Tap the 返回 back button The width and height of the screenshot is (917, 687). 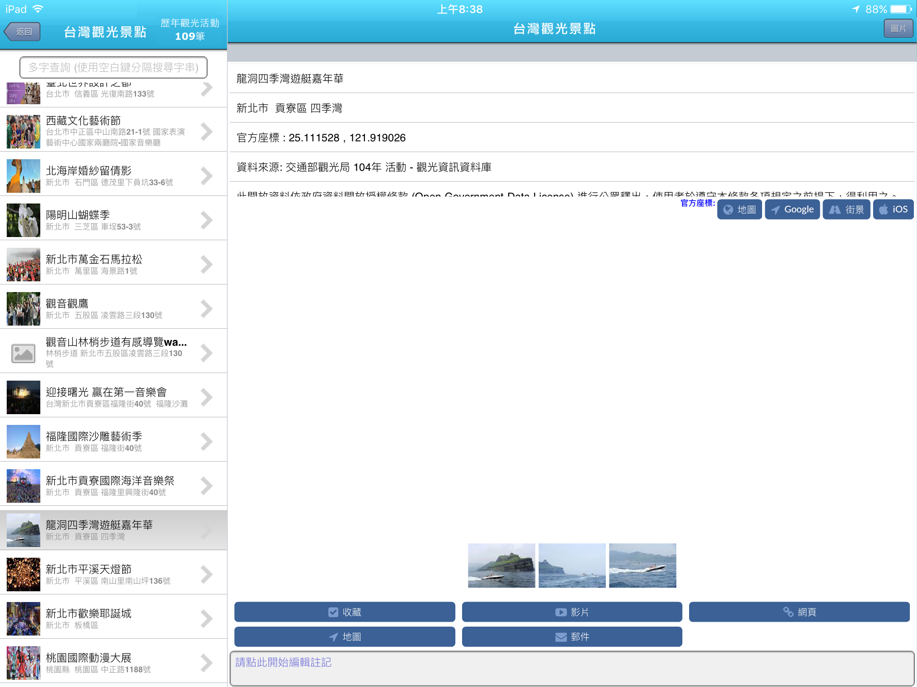point(22,32)
